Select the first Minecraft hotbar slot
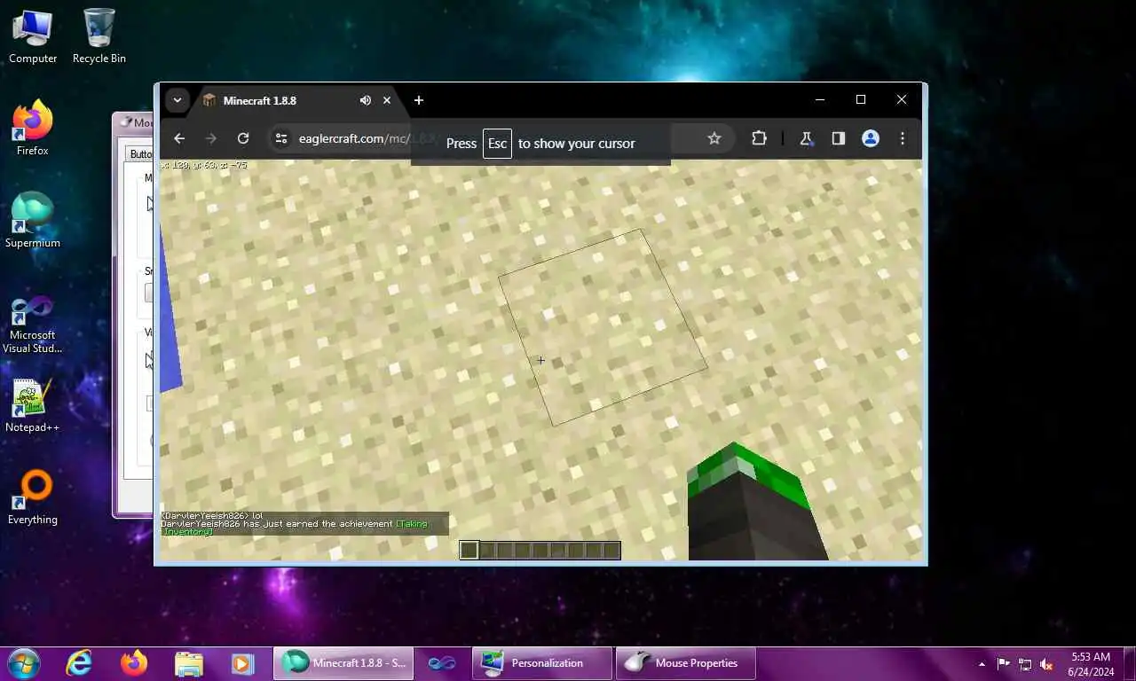Viewport: 1136px width, 681px height. coord(469,551)
